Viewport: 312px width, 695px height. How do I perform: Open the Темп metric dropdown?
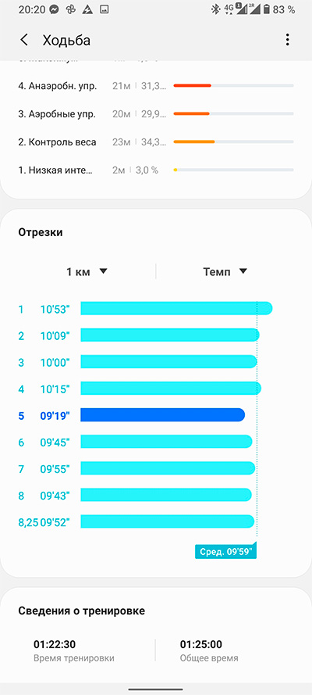(225, 272)
